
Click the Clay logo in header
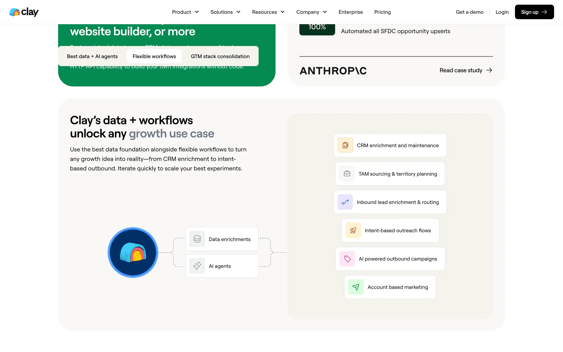[x=24, y=12]
